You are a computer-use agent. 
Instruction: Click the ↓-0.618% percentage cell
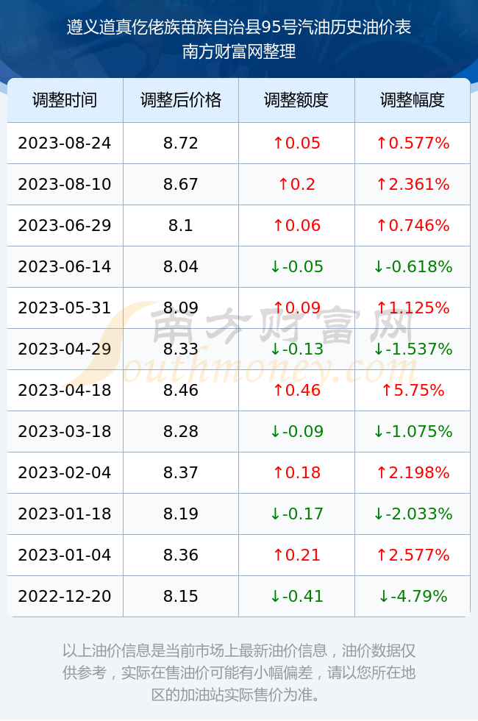point(413,266)
